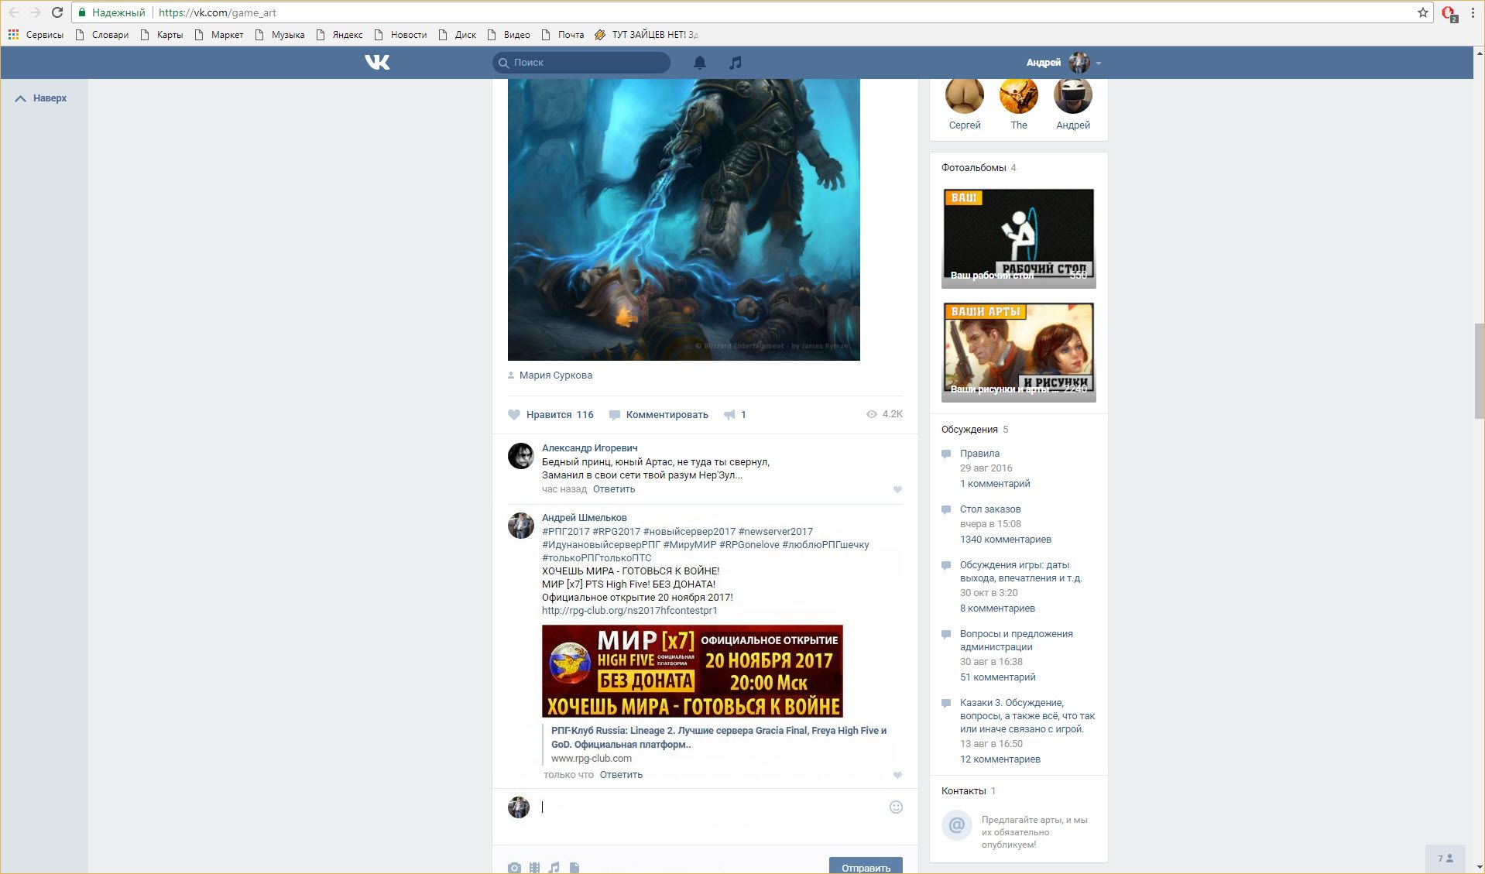Bookmark this page with star icon

coord(1422,12)
